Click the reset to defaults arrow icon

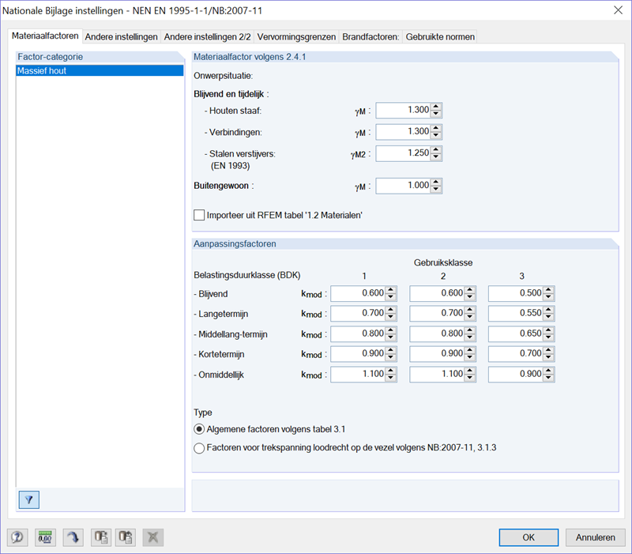(x=73, y=537)
